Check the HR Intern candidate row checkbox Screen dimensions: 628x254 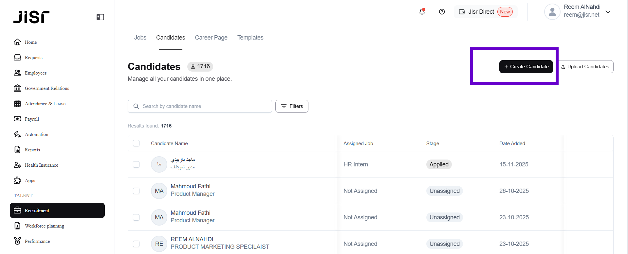pyautogui.click(x=136, y=164)
